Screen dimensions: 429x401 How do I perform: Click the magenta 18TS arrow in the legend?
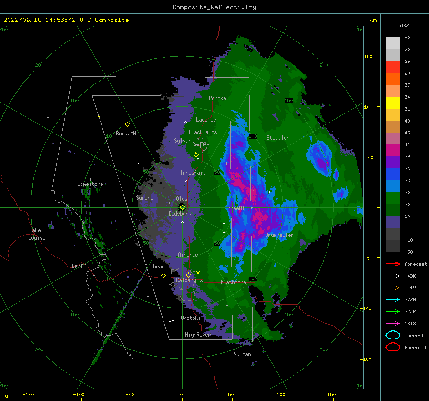pyautogui.click(x=393, y=324)
